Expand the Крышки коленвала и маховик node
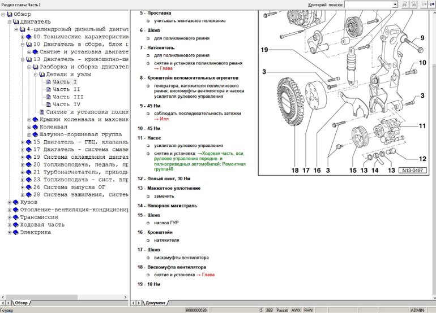Screen dimensions: 436x313 pyautogui.click(x=29, y=120)
